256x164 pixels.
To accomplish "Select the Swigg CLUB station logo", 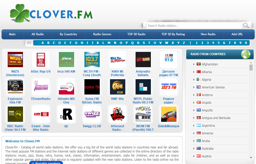I will 92,114.
